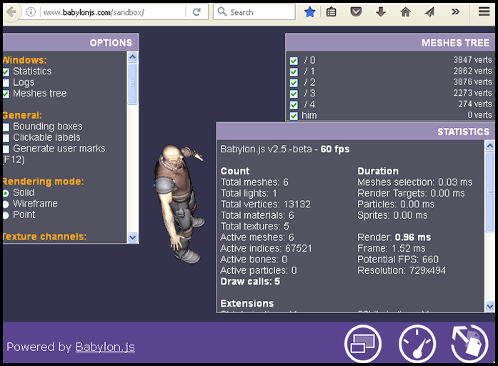The width and height of the screenshot is (498, 366).
Task: Click the Statistics panel scroll up arrow
Action: 490,146
